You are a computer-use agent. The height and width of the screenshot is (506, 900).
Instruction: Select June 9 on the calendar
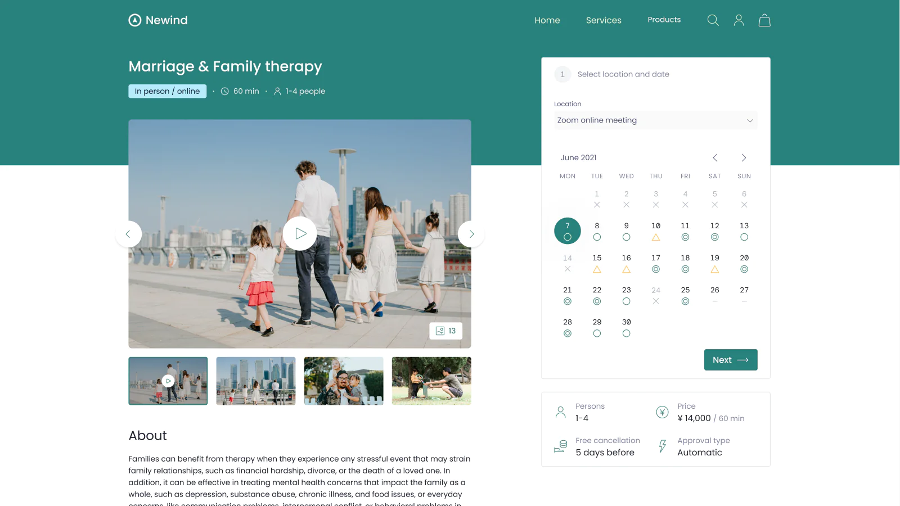626,231
